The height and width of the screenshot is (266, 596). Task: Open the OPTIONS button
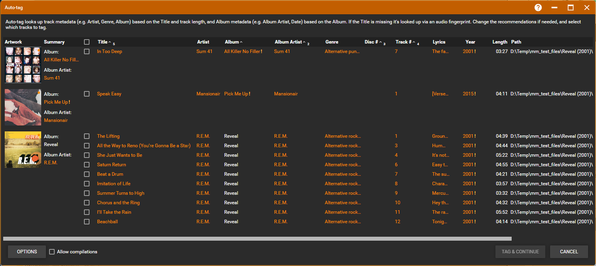[x=27, y=252]
